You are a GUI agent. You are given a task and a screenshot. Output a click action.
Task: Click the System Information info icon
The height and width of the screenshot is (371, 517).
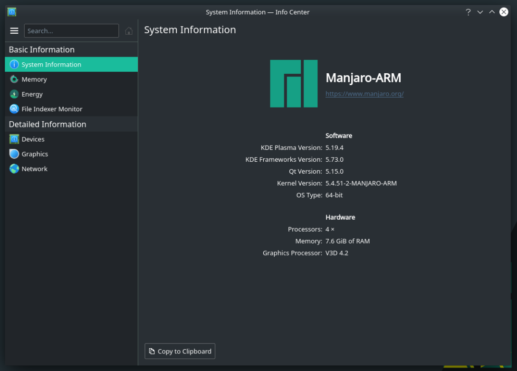click(x=14, y=65)
